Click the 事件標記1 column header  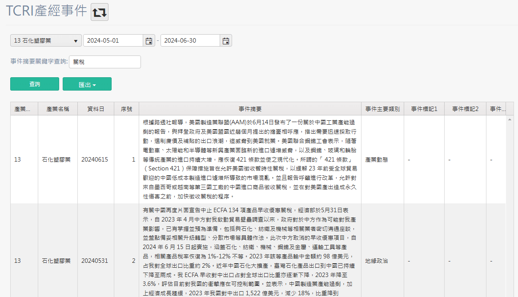[x=424, y=109]
